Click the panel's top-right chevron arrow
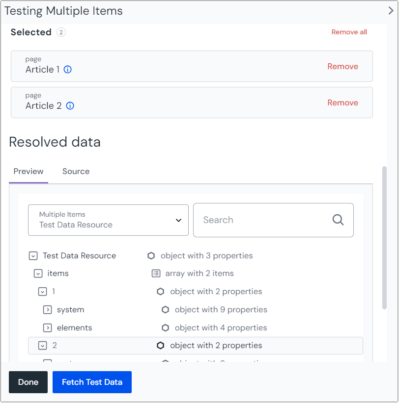Screen dimensions: 399x403 point(391,11)
